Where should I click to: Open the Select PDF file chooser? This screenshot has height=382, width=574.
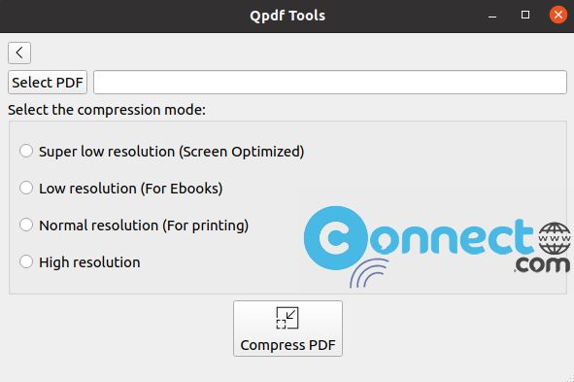pyautogui.click(x=48, y=82)
